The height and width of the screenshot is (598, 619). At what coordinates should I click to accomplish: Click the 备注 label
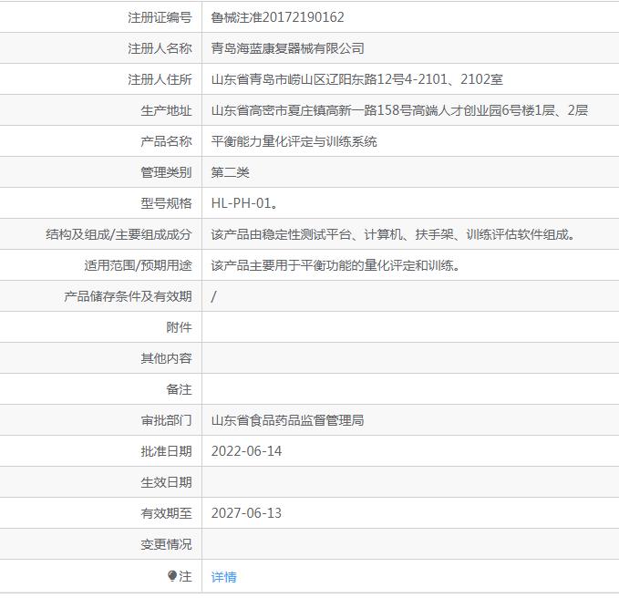click(x=180, y=389)
